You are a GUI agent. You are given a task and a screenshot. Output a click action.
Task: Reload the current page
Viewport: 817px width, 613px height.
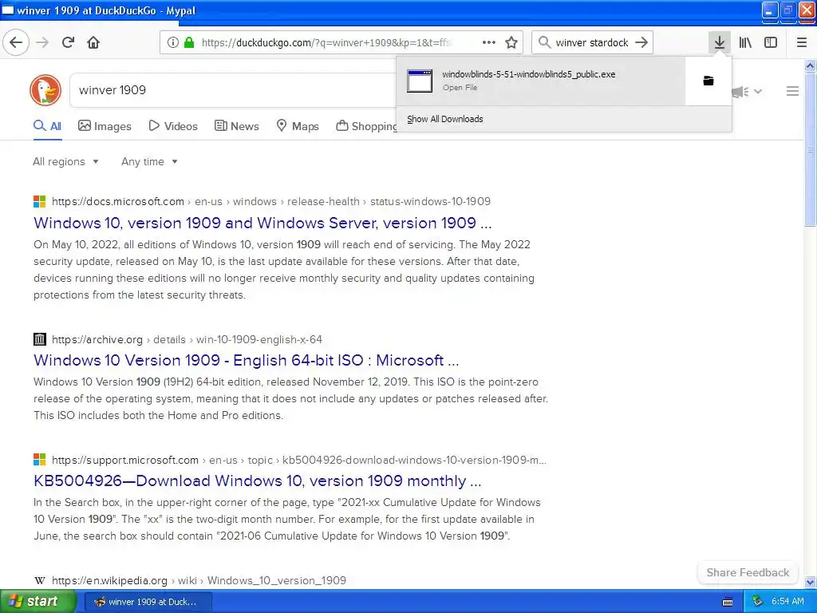tap(68, 42)
